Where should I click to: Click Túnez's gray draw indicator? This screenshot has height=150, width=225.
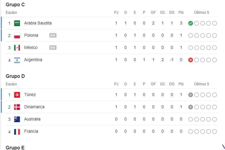pos(191,95)
